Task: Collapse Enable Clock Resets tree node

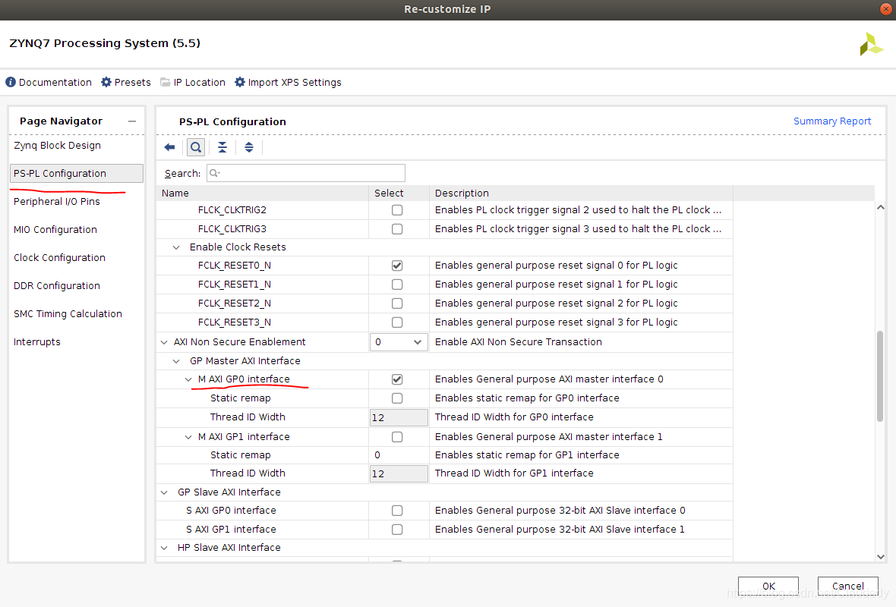Action: click(x=176, y=247)
